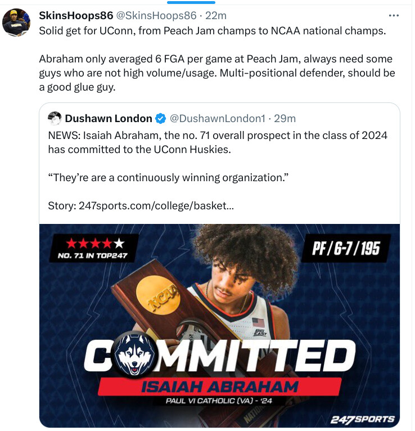Click the quoted tweet NEWS text
Screen dimensions: 415x431
click(x=217, y=142)
